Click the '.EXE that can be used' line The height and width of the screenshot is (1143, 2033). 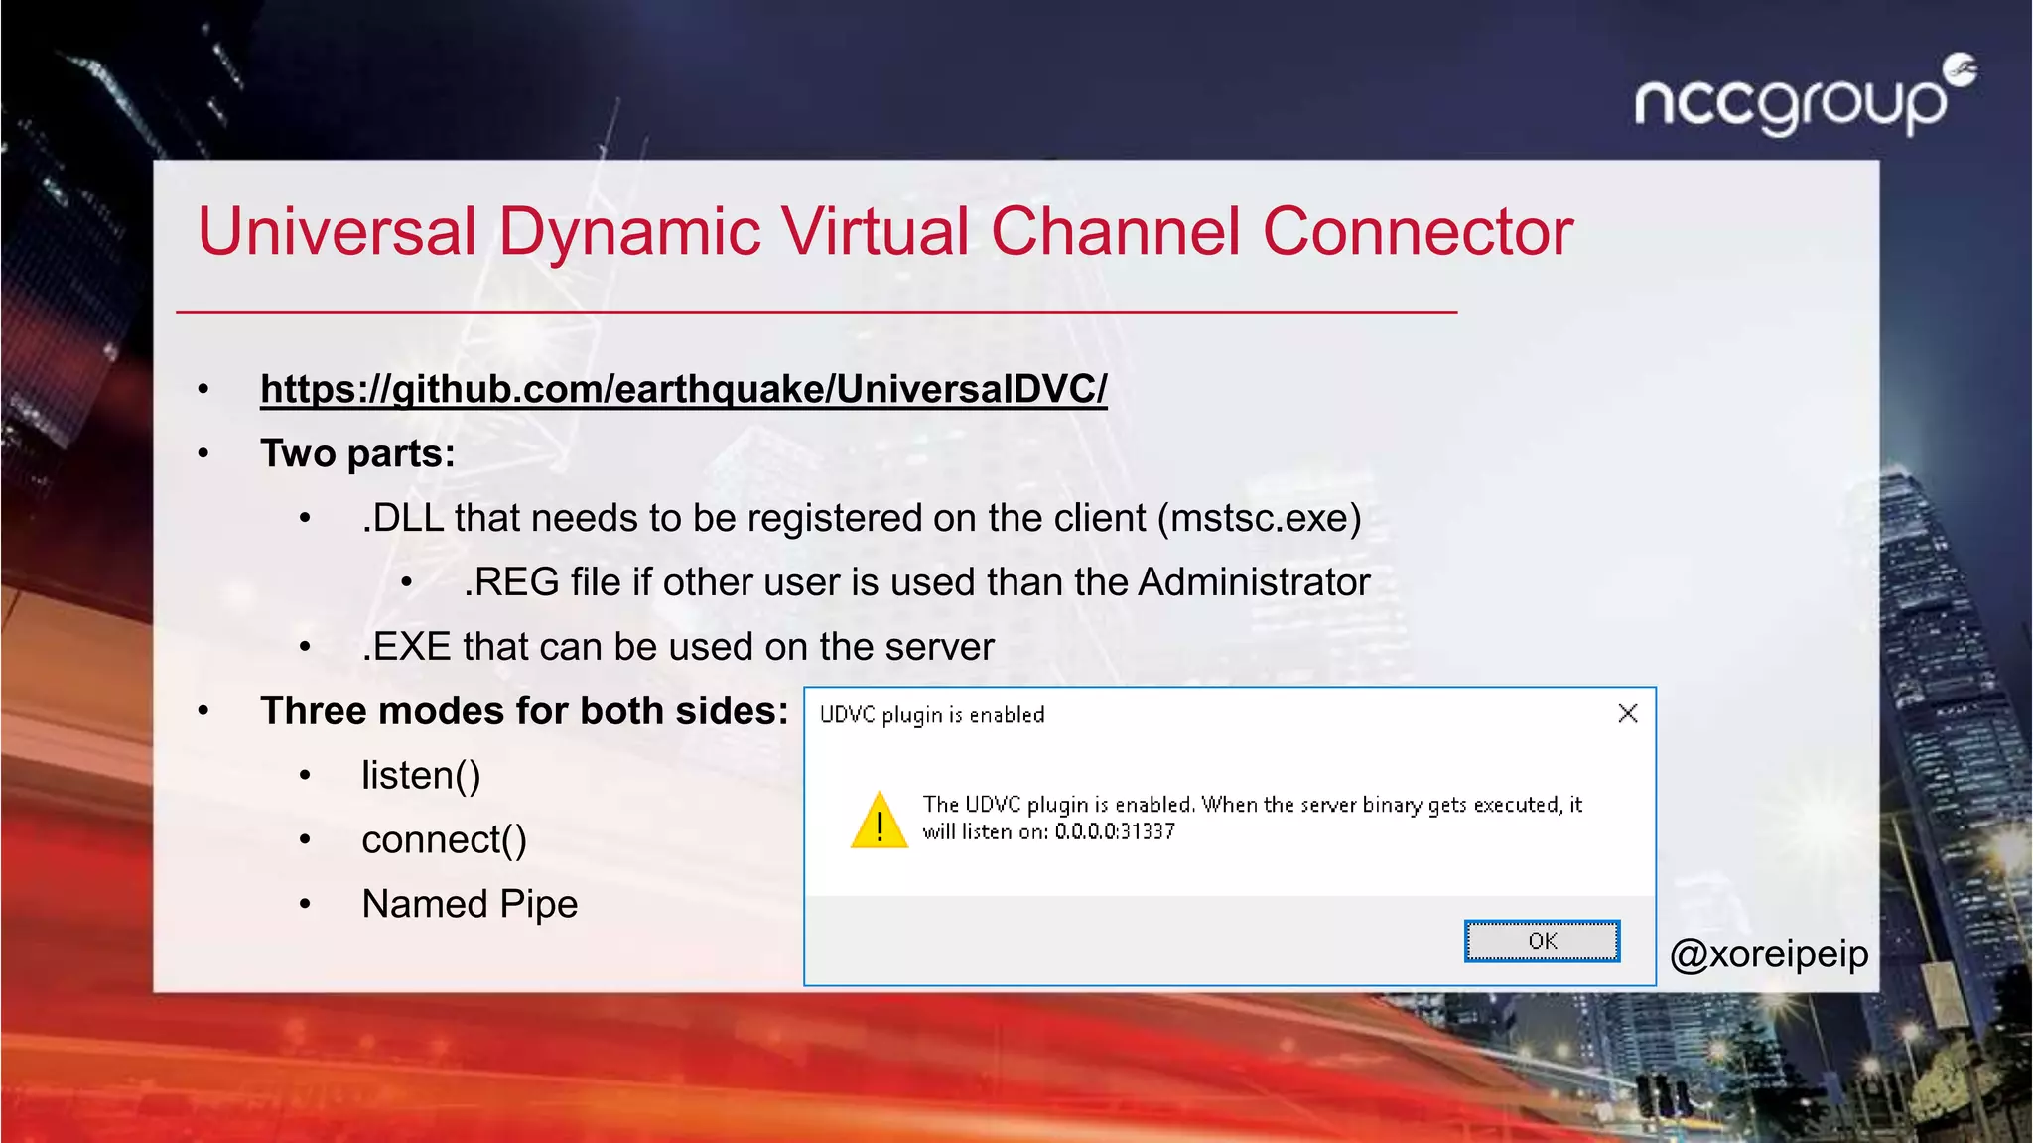tap(678, 647)
